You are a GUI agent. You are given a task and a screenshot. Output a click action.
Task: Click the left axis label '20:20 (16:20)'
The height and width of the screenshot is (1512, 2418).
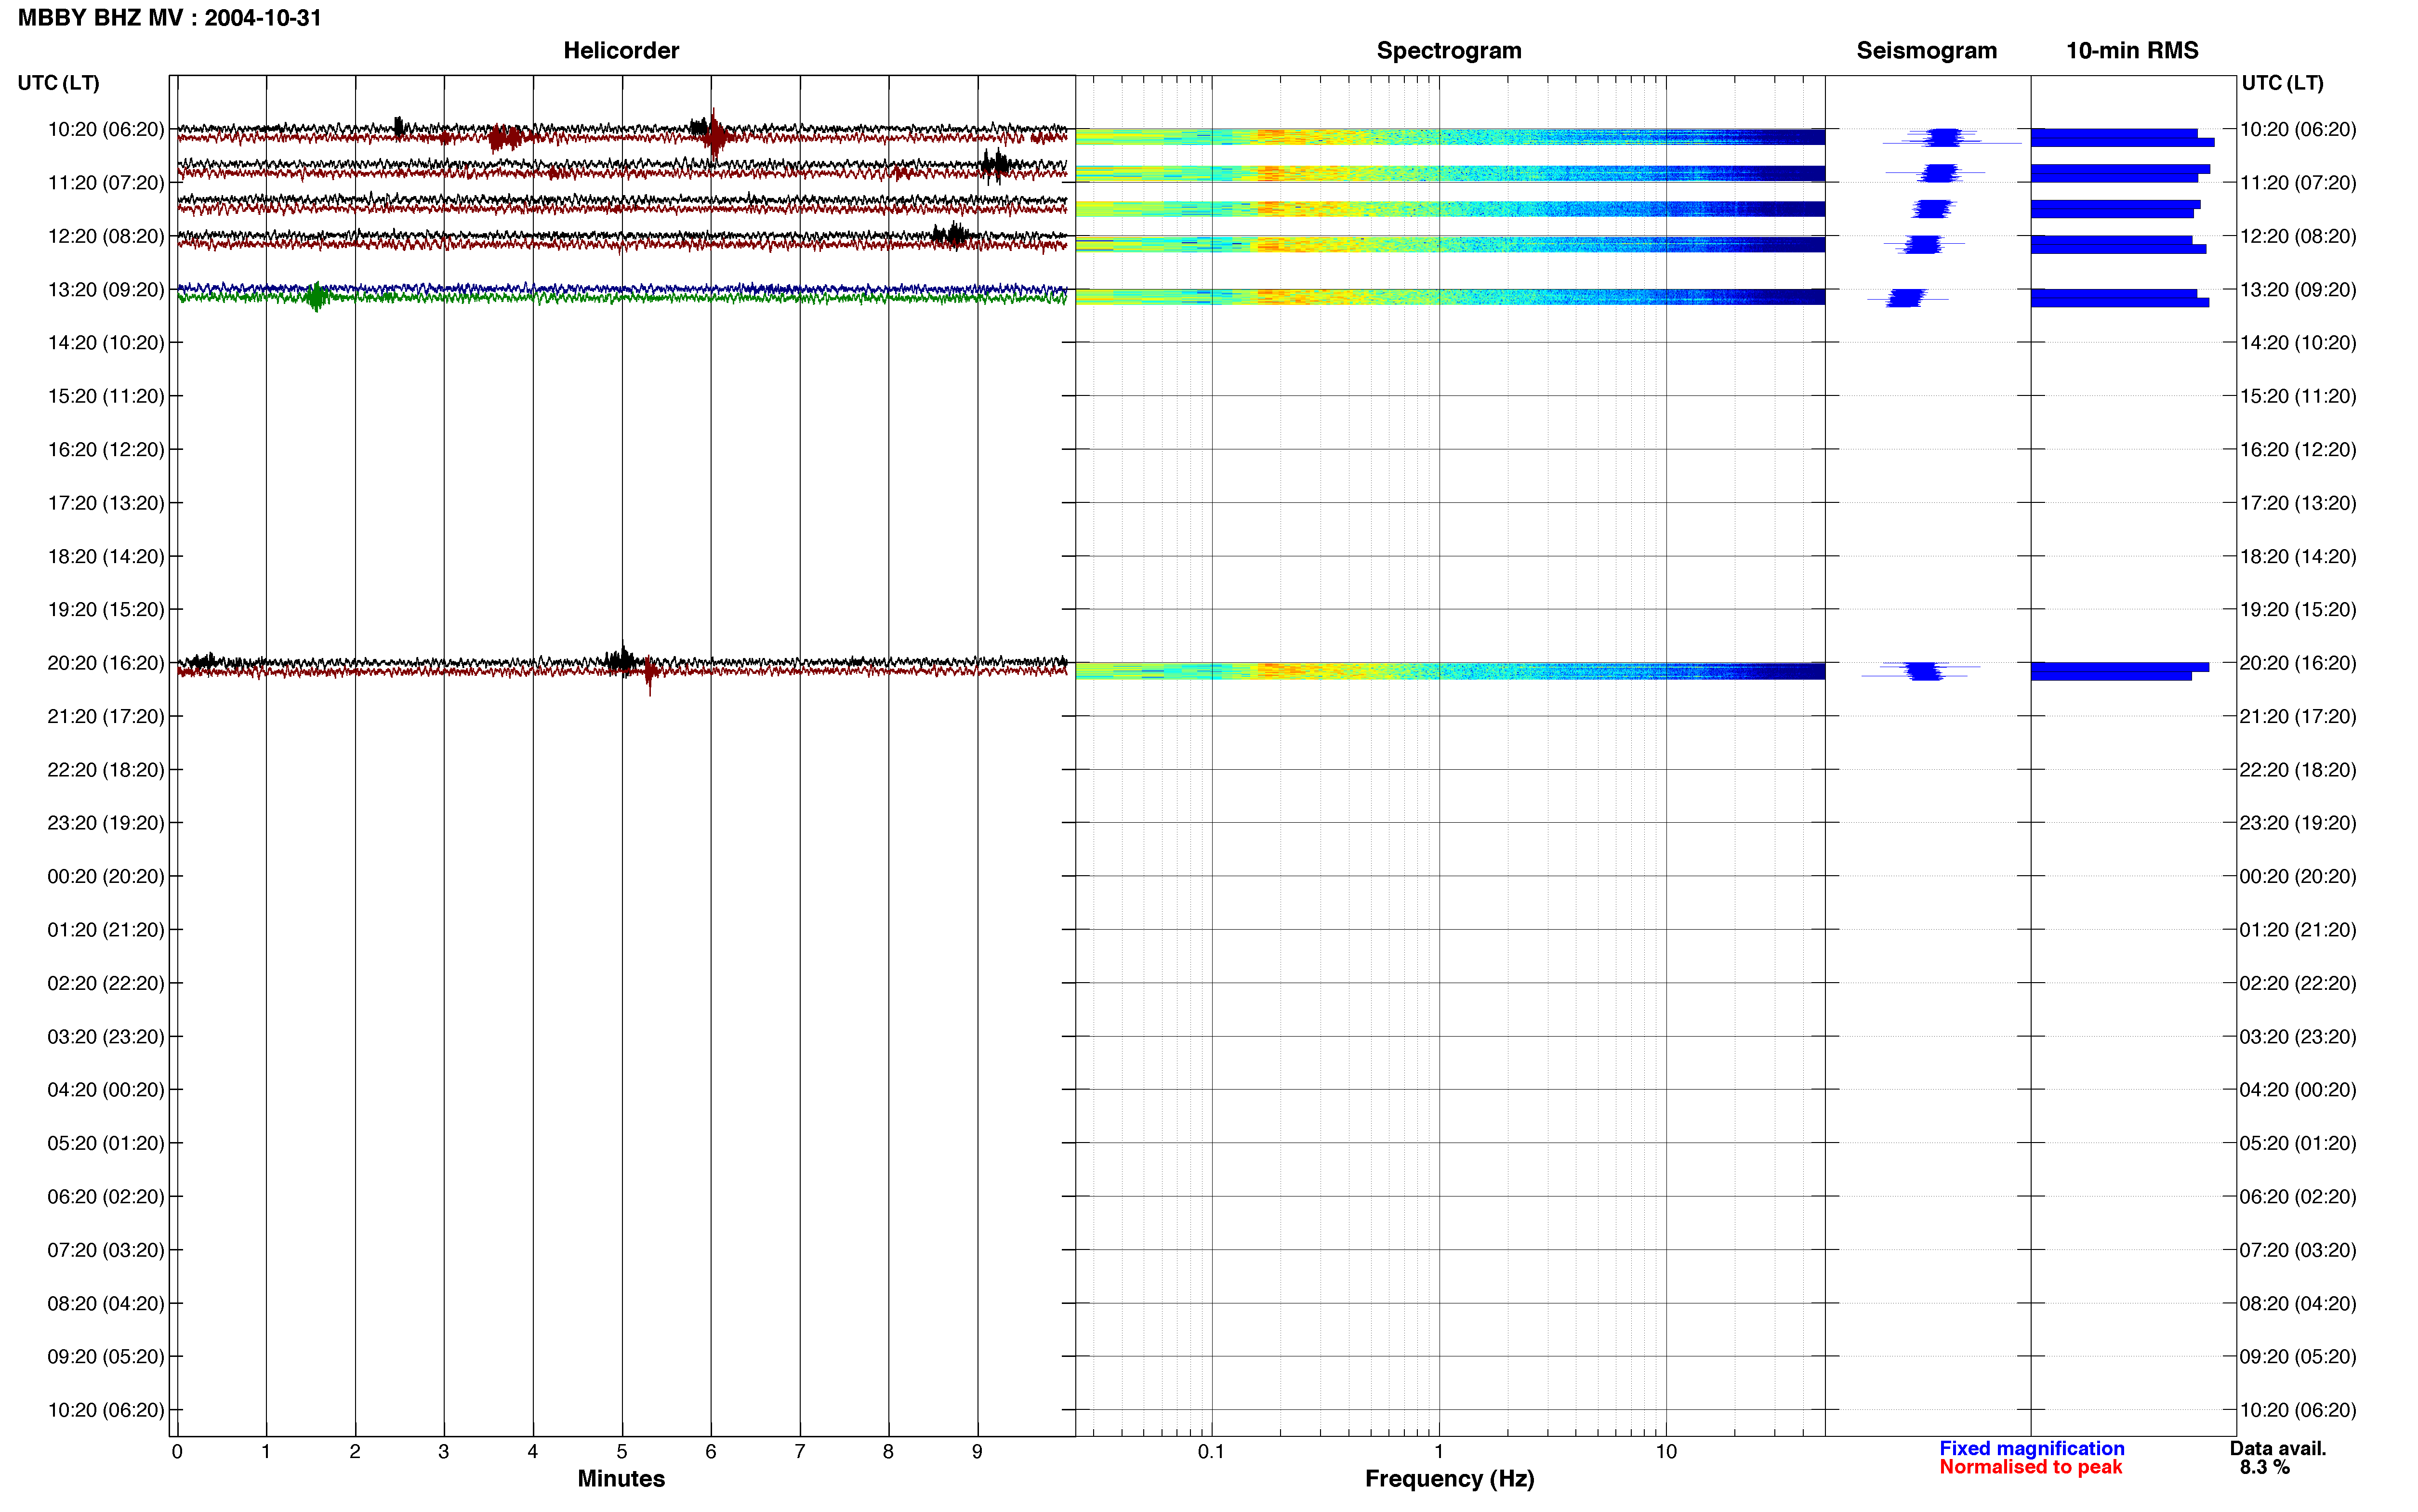pos(106,663)
